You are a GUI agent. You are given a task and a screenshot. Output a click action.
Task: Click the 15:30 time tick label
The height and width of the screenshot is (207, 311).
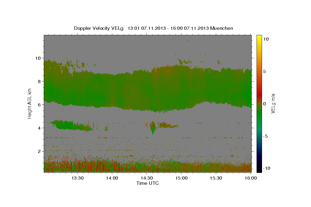click(x=216, y=178)
